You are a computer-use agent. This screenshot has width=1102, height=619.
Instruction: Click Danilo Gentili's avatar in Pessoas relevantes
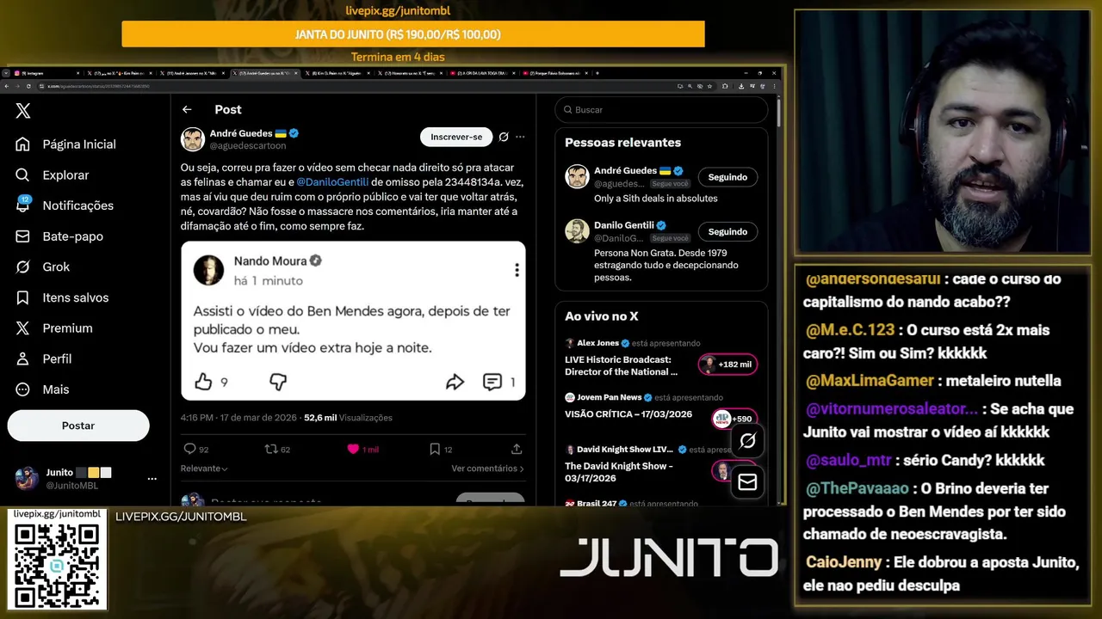[577, 231]
